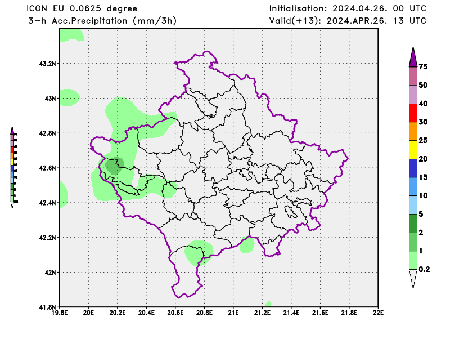Click the legend value 0.2
450x348 pixels.
(424, 269)
